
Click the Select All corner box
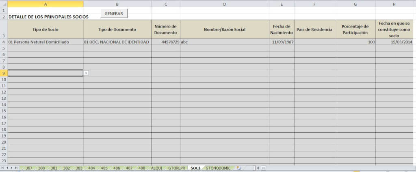[4, 4]
